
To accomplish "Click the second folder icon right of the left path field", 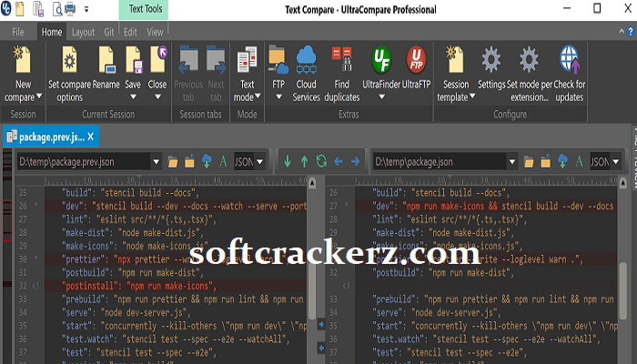I will pyautogui.click(x=189, y=161).
